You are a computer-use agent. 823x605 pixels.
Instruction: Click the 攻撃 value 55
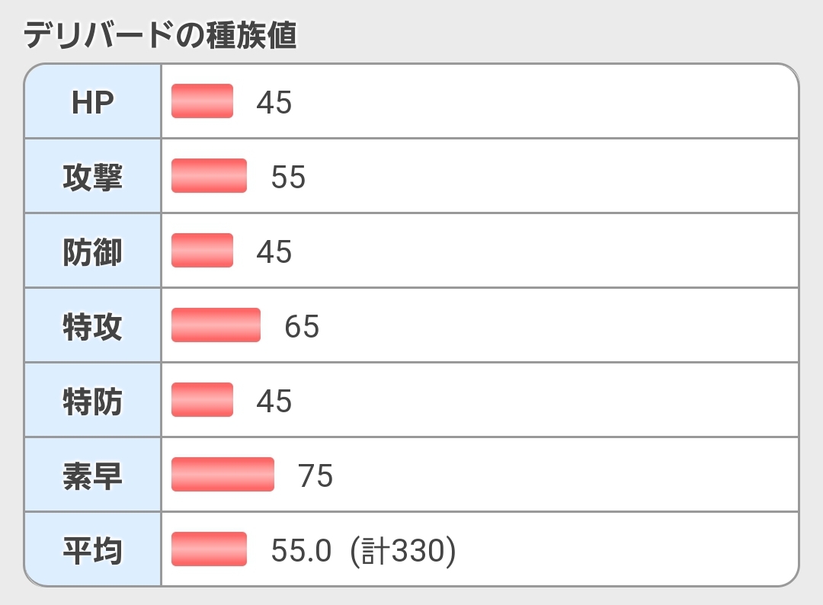coord(288,177)
